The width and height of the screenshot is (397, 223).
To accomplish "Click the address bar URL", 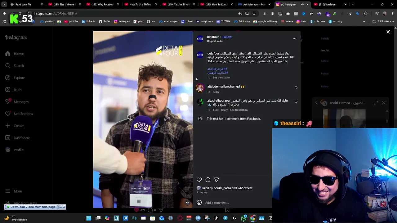I will pyautogui.click(x=55, y=14).
